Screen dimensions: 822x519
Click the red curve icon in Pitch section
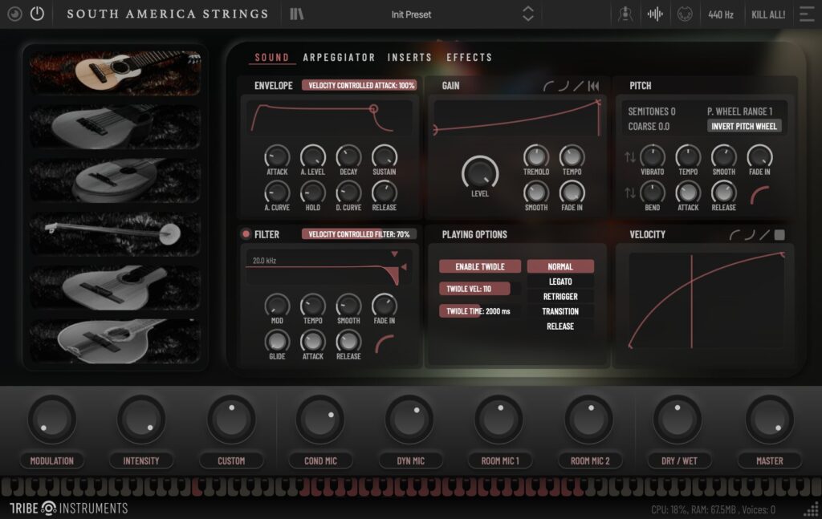[x=759, y=194]
